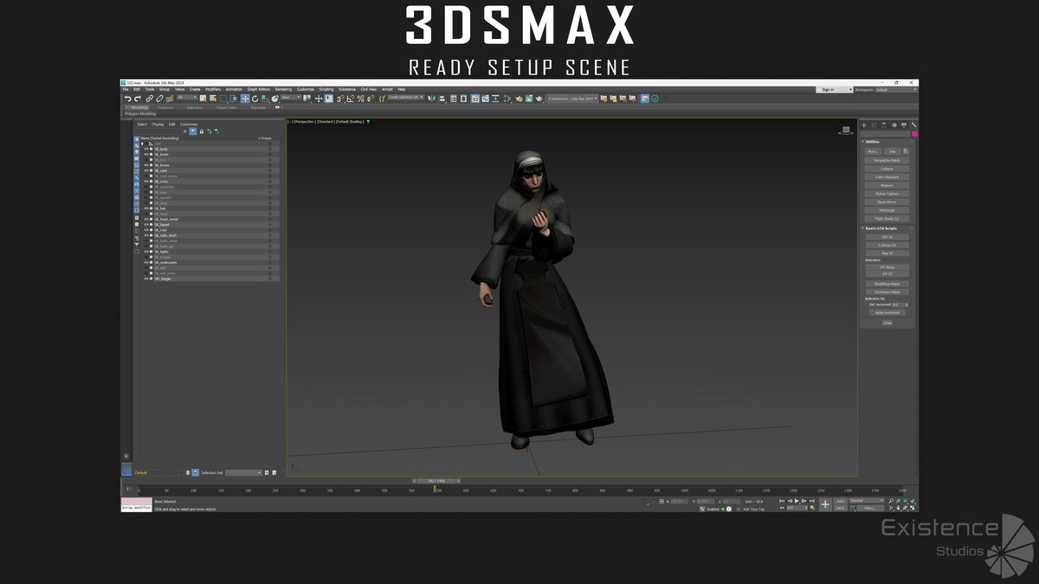Expand the root node in Scene Explorer
Screen dimensions: 1039x584
141,144
